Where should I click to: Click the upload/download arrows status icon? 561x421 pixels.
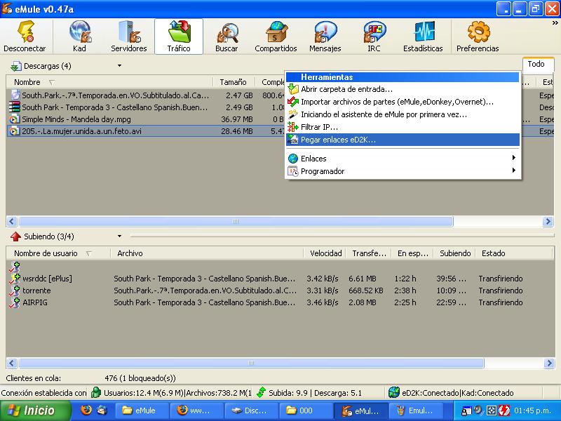click(x=261, y=393)
